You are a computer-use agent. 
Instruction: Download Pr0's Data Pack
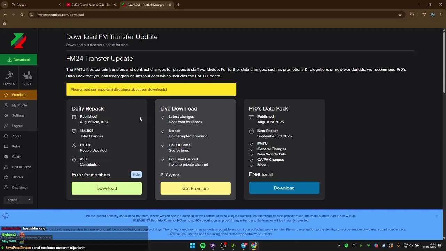pos(284,188)
